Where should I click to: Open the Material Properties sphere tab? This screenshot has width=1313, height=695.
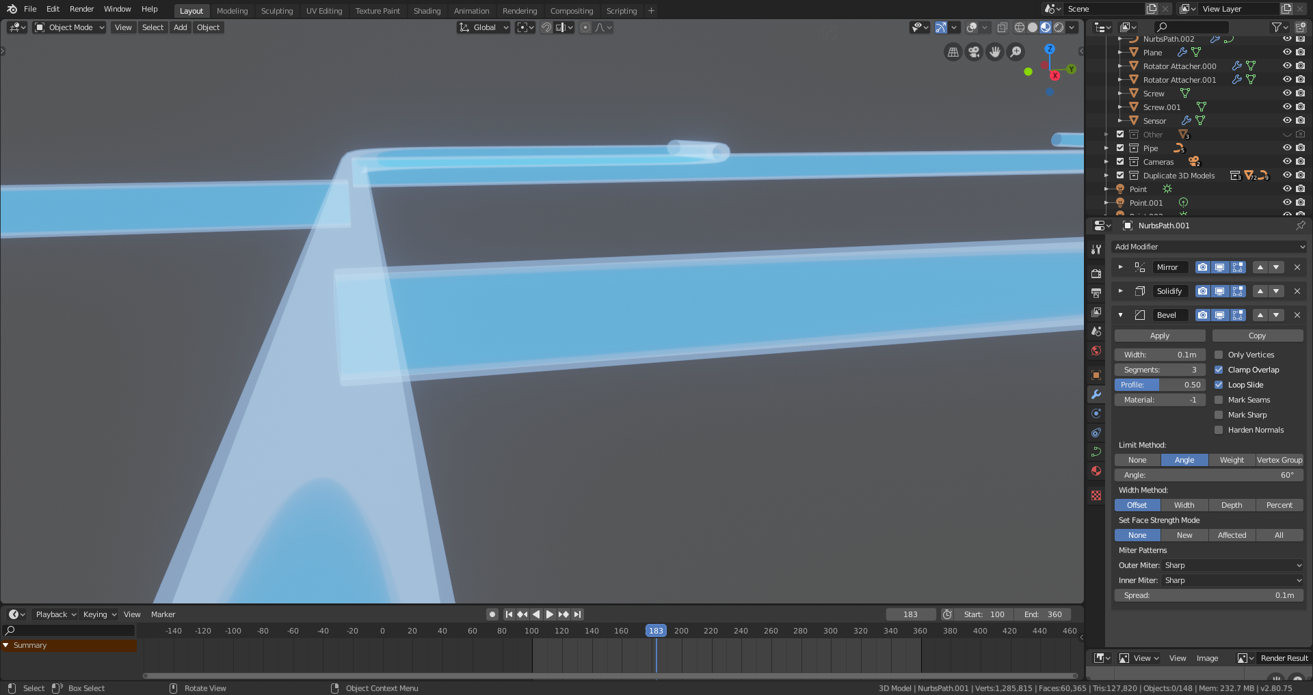(1096, 471)
